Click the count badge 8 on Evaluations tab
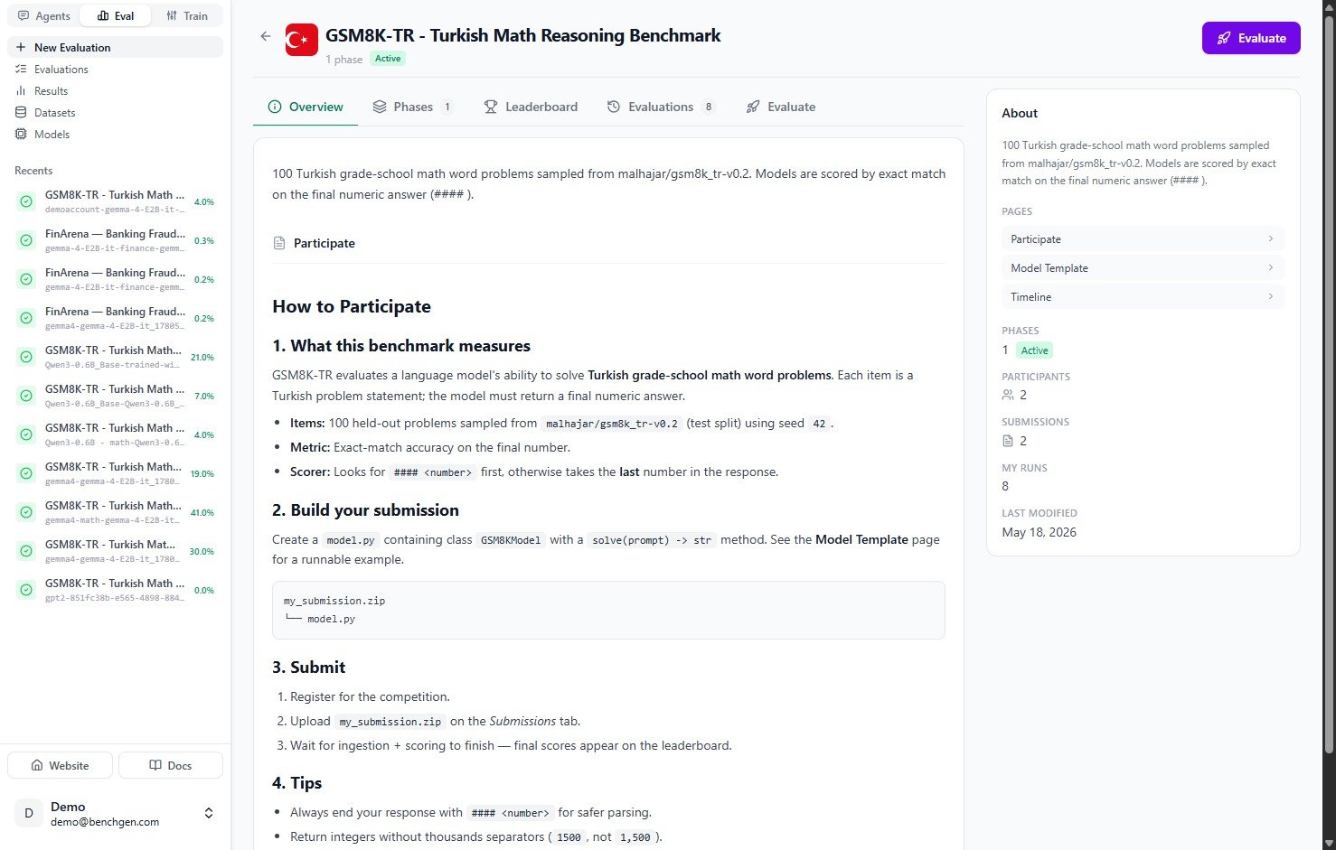This screenshot has height=850, width=1336. 709,107
